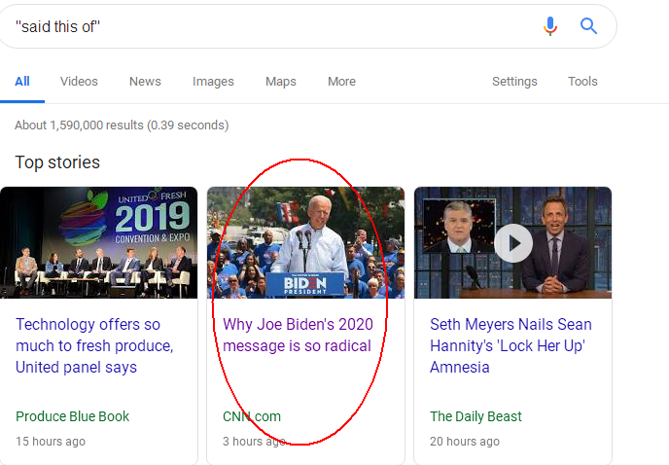669x465 pixels.
Task: Play the Seth Meyers video
Action: coord(513,243)
